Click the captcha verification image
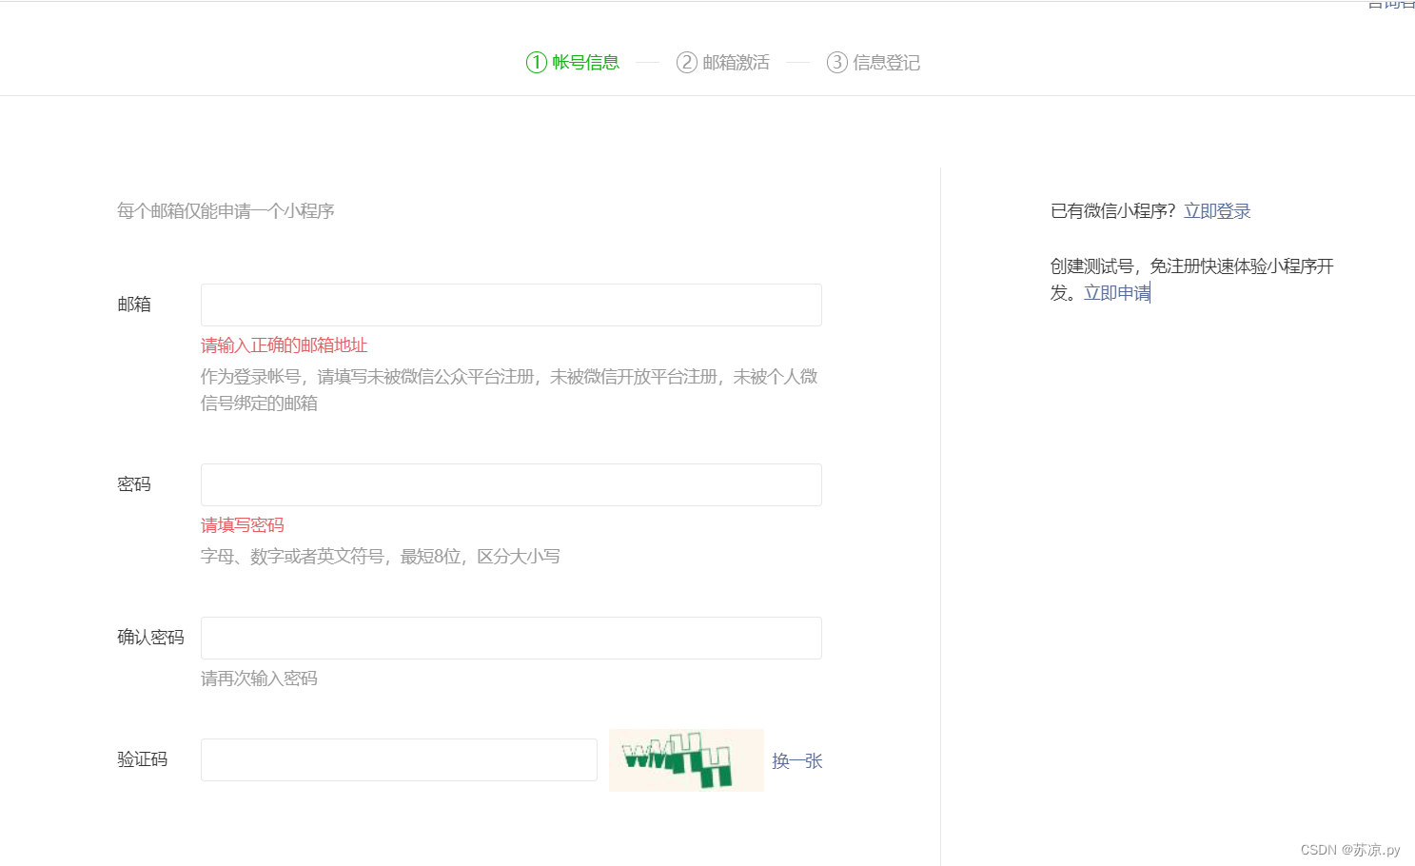1415x866 pixels. 685,760
